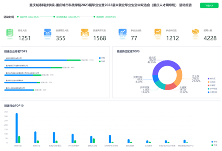Click the orange trend icon for 参会岗位数
This screenshot has height=151, width=222.
click(x=158, y=33)
